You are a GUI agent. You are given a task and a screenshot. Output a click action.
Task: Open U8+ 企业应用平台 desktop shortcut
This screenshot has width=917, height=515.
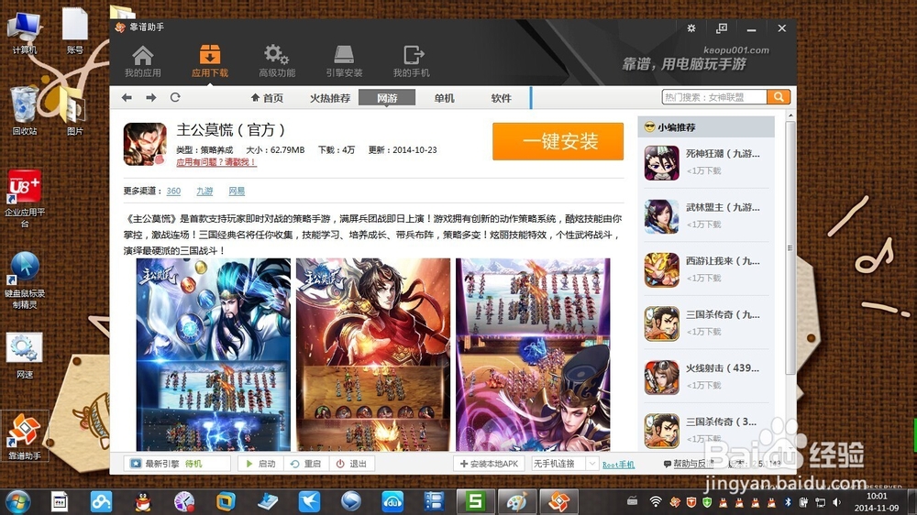[25, 199]
